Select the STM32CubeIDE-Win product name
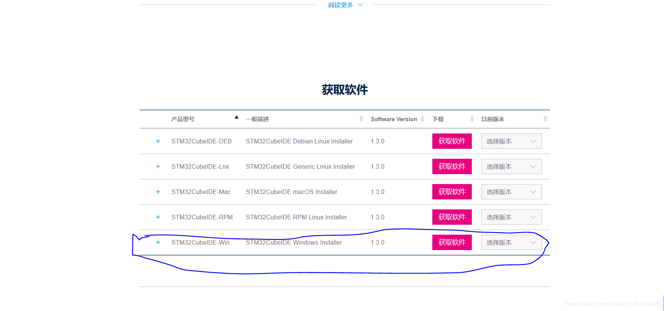664x311 pixels. [201, 242]
